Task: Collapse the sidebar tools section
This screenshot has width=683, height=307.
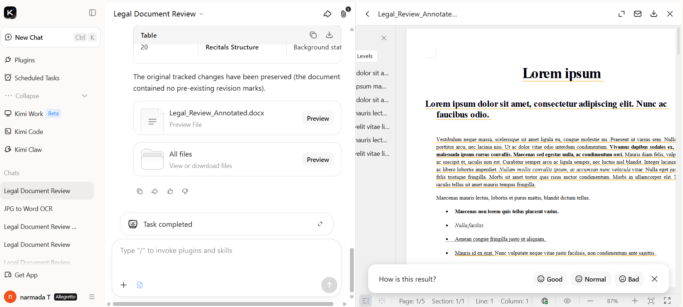Action: pos(46,96)
